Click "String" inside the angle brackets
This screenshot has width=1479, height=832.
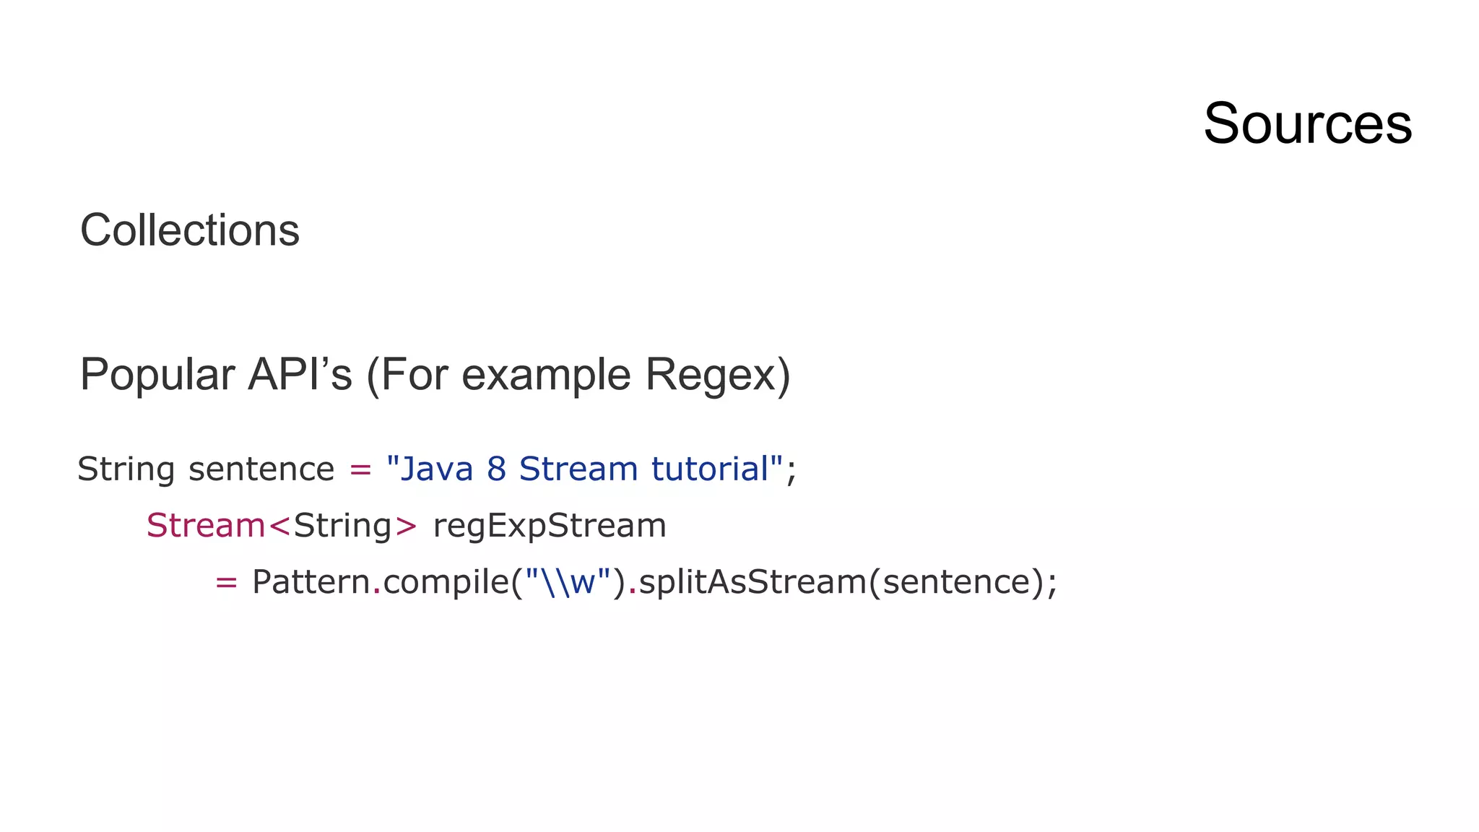coord(342,525)
